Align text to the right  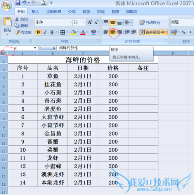[120, 32]
